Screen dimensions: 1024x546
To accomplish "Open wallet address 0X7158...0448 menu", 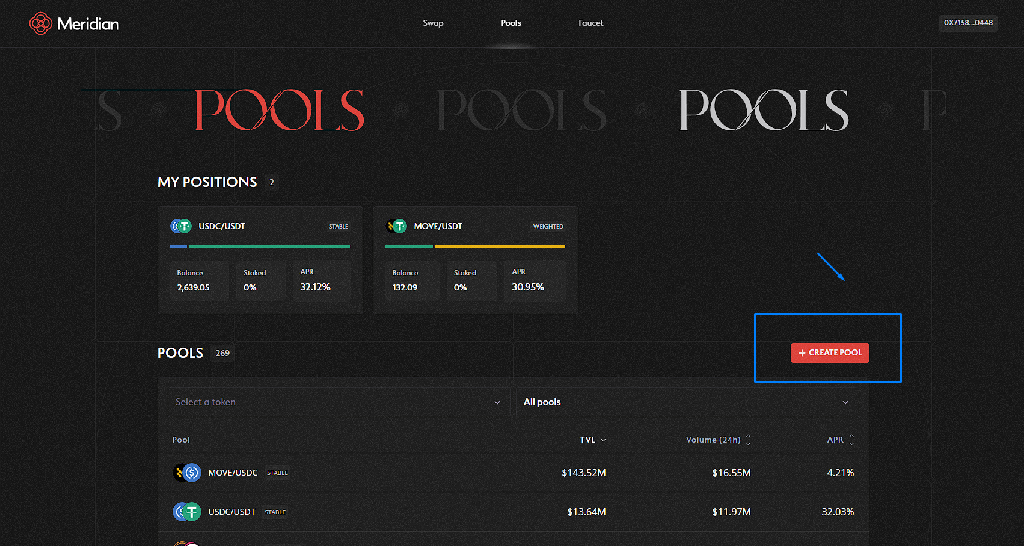I will point(968,23).
